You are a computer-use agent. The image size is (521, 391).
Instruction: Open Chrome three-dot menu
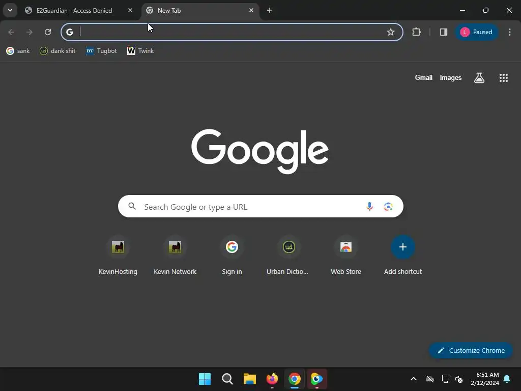click(x=509, y=32)
